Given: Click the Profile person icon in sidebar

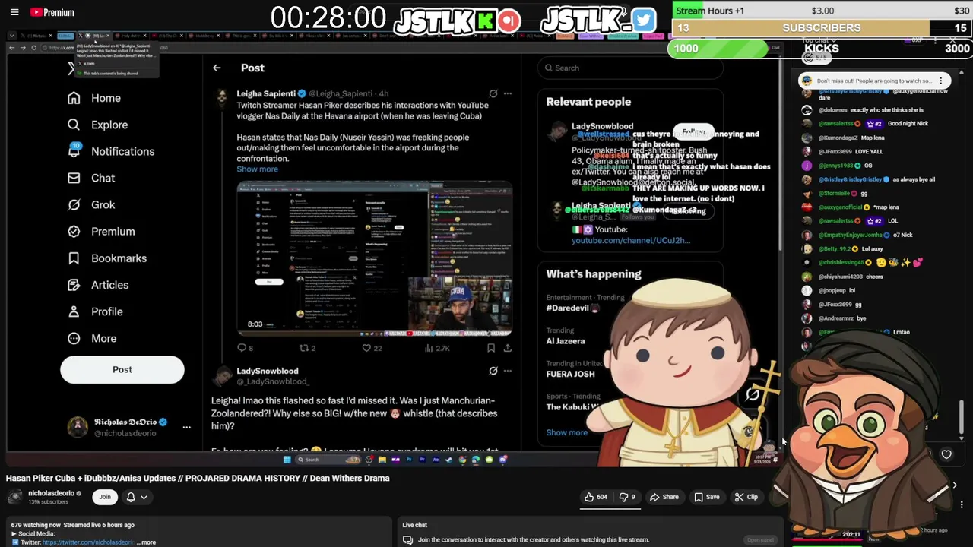Looking at the screenshot, I should pos(74,311).
